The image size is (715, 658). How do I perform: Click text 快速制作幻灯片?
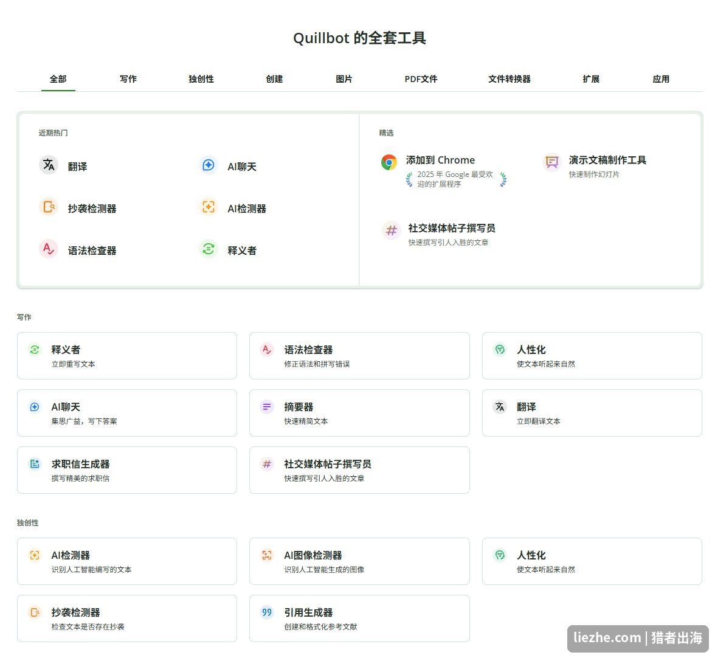[x=594, y=174]
